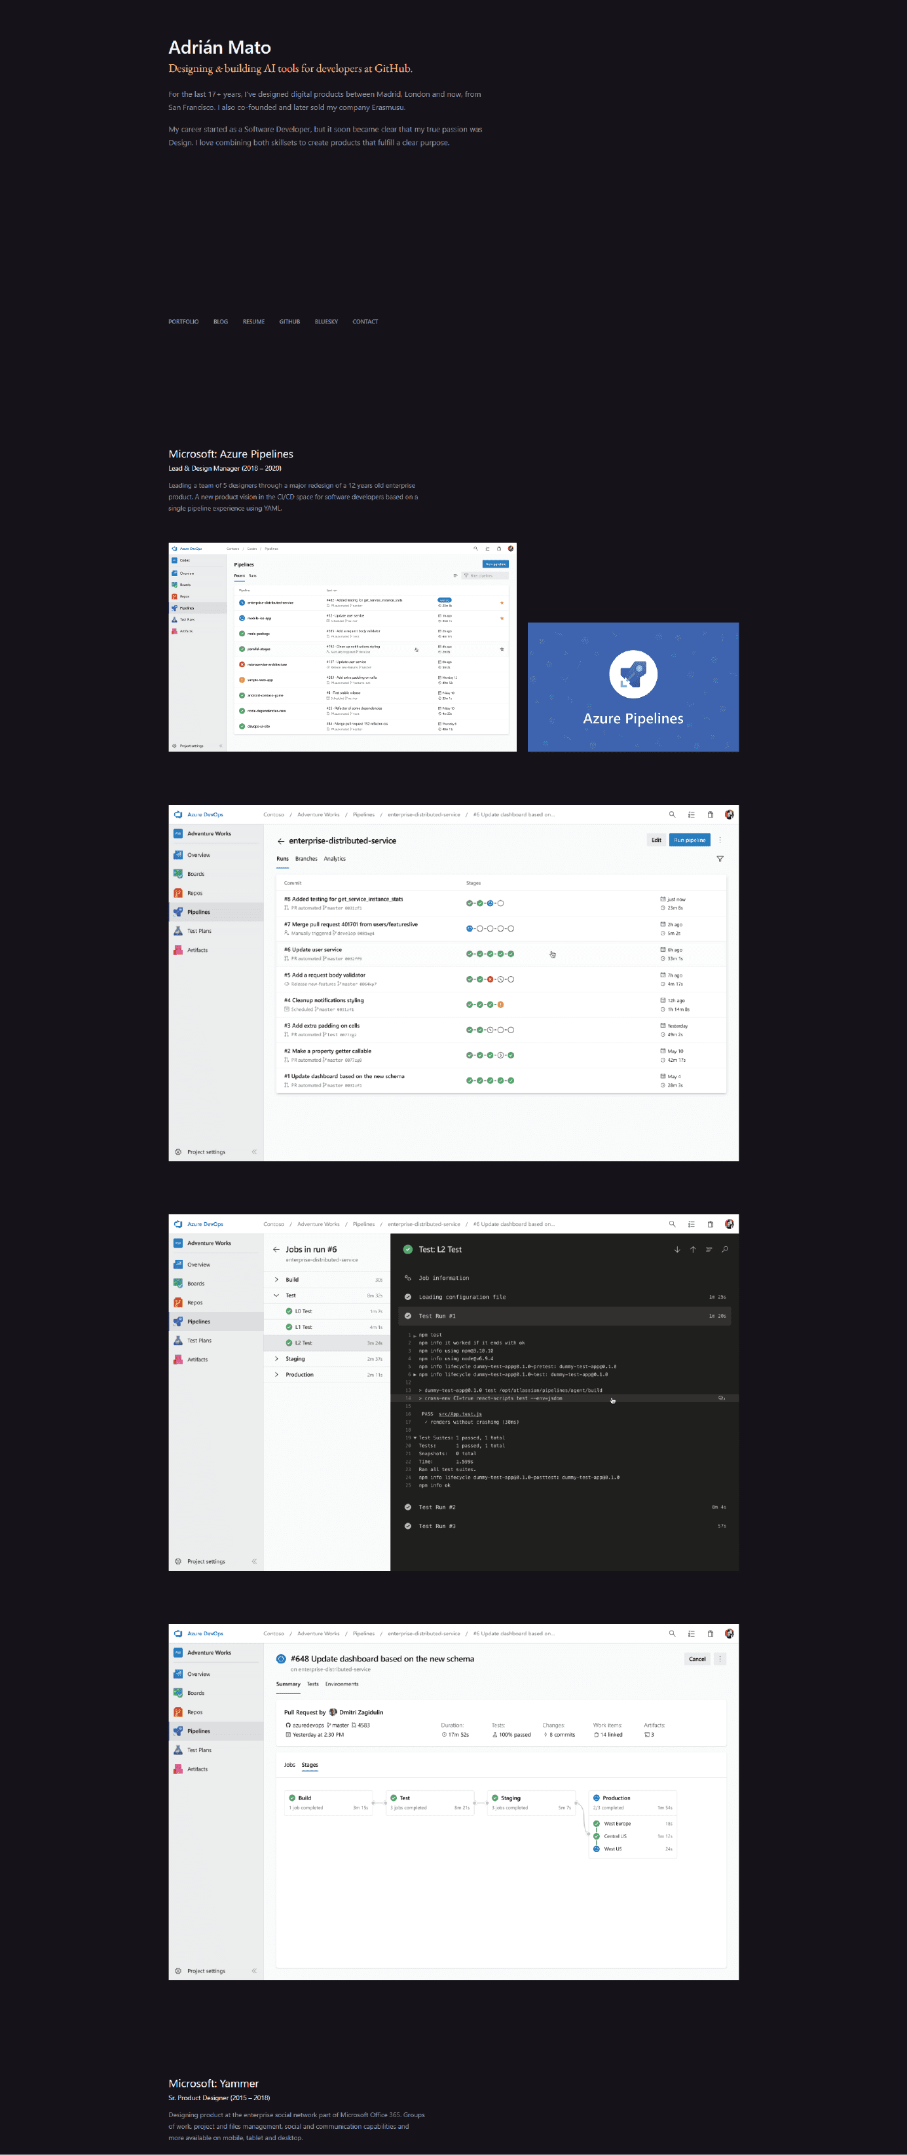Collapse sidebar chevrons in runs list screenshot
This screenshot has height=2155, width=907.
click(254, 1152)
